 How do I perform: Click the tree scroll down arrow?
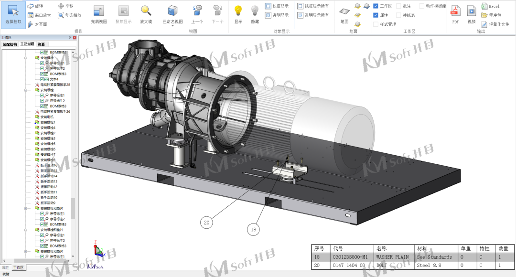[x=73, y=256]
